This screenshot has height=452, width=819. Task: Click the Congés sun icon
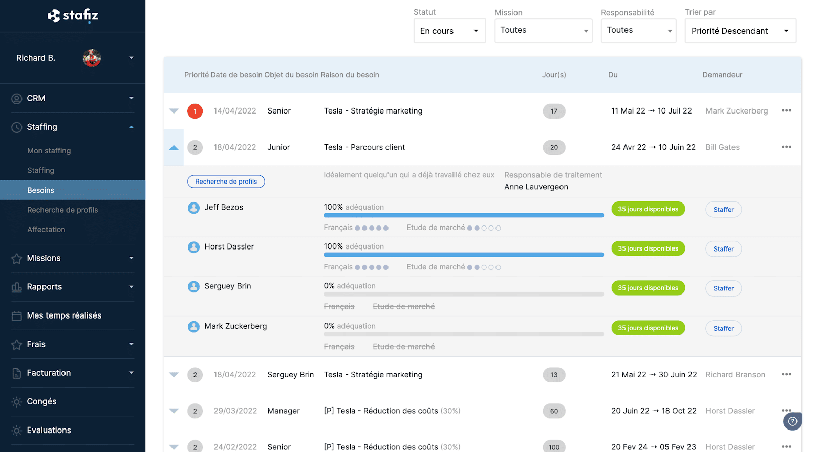point(17,402)
